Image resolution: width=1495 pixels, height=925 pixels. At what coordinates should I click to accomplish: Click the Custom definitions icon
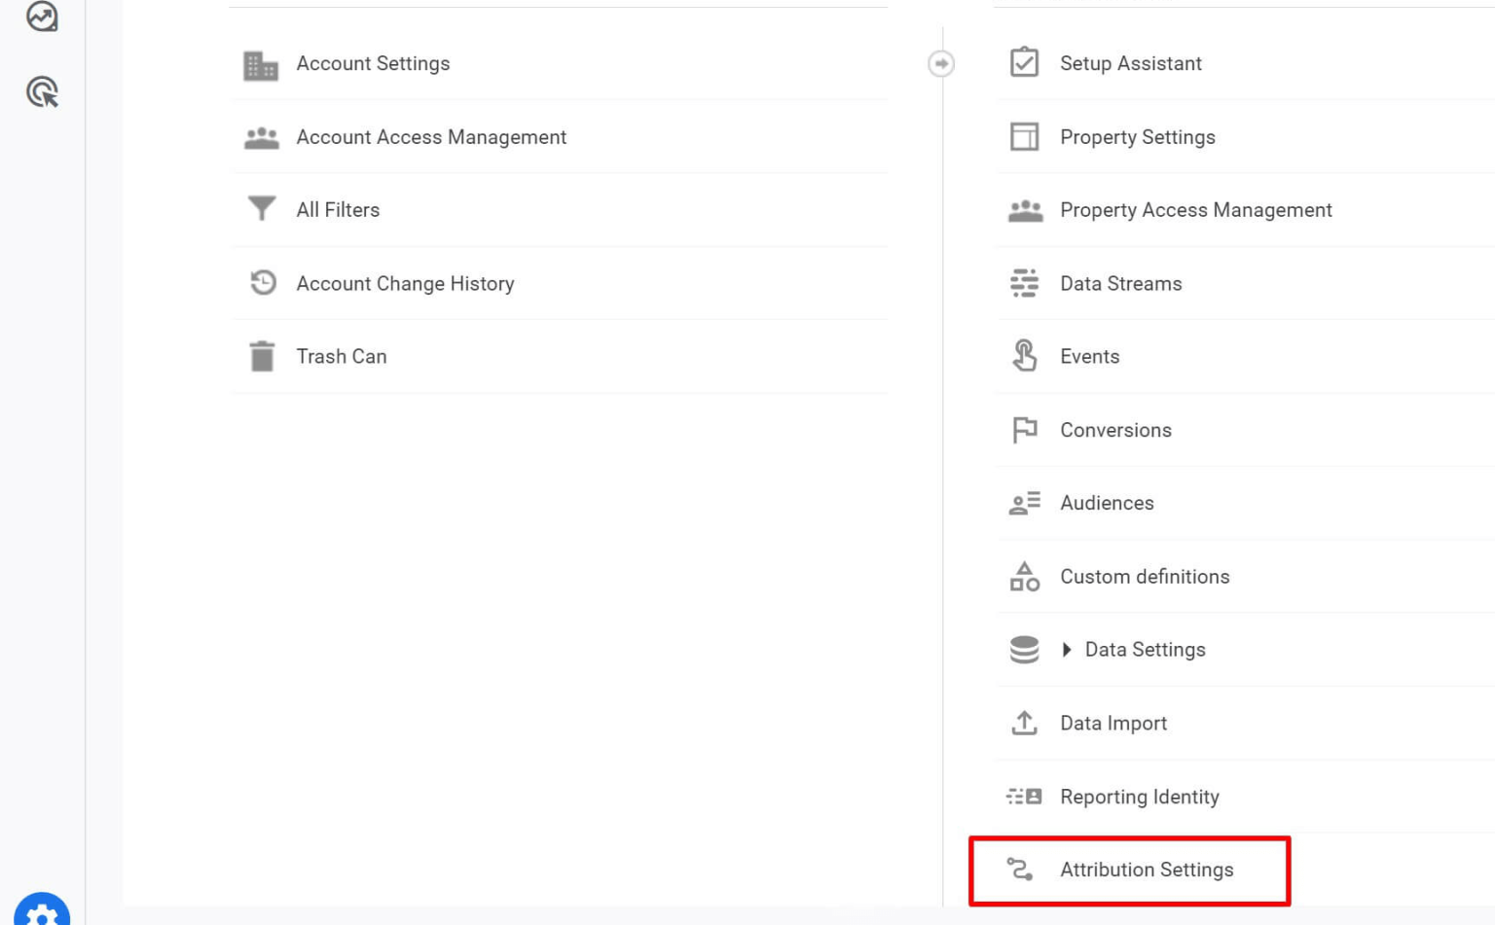click(1025, 576)
